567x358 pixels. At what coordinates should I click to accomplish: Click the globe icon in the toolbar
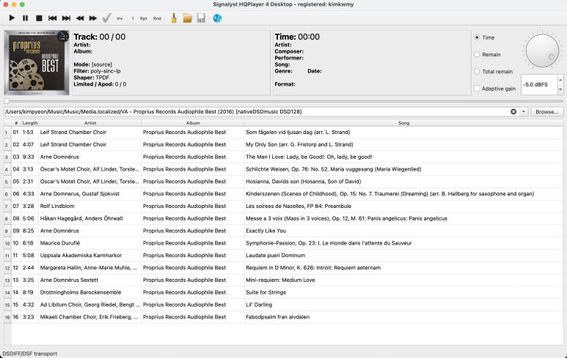click(217, 18)
